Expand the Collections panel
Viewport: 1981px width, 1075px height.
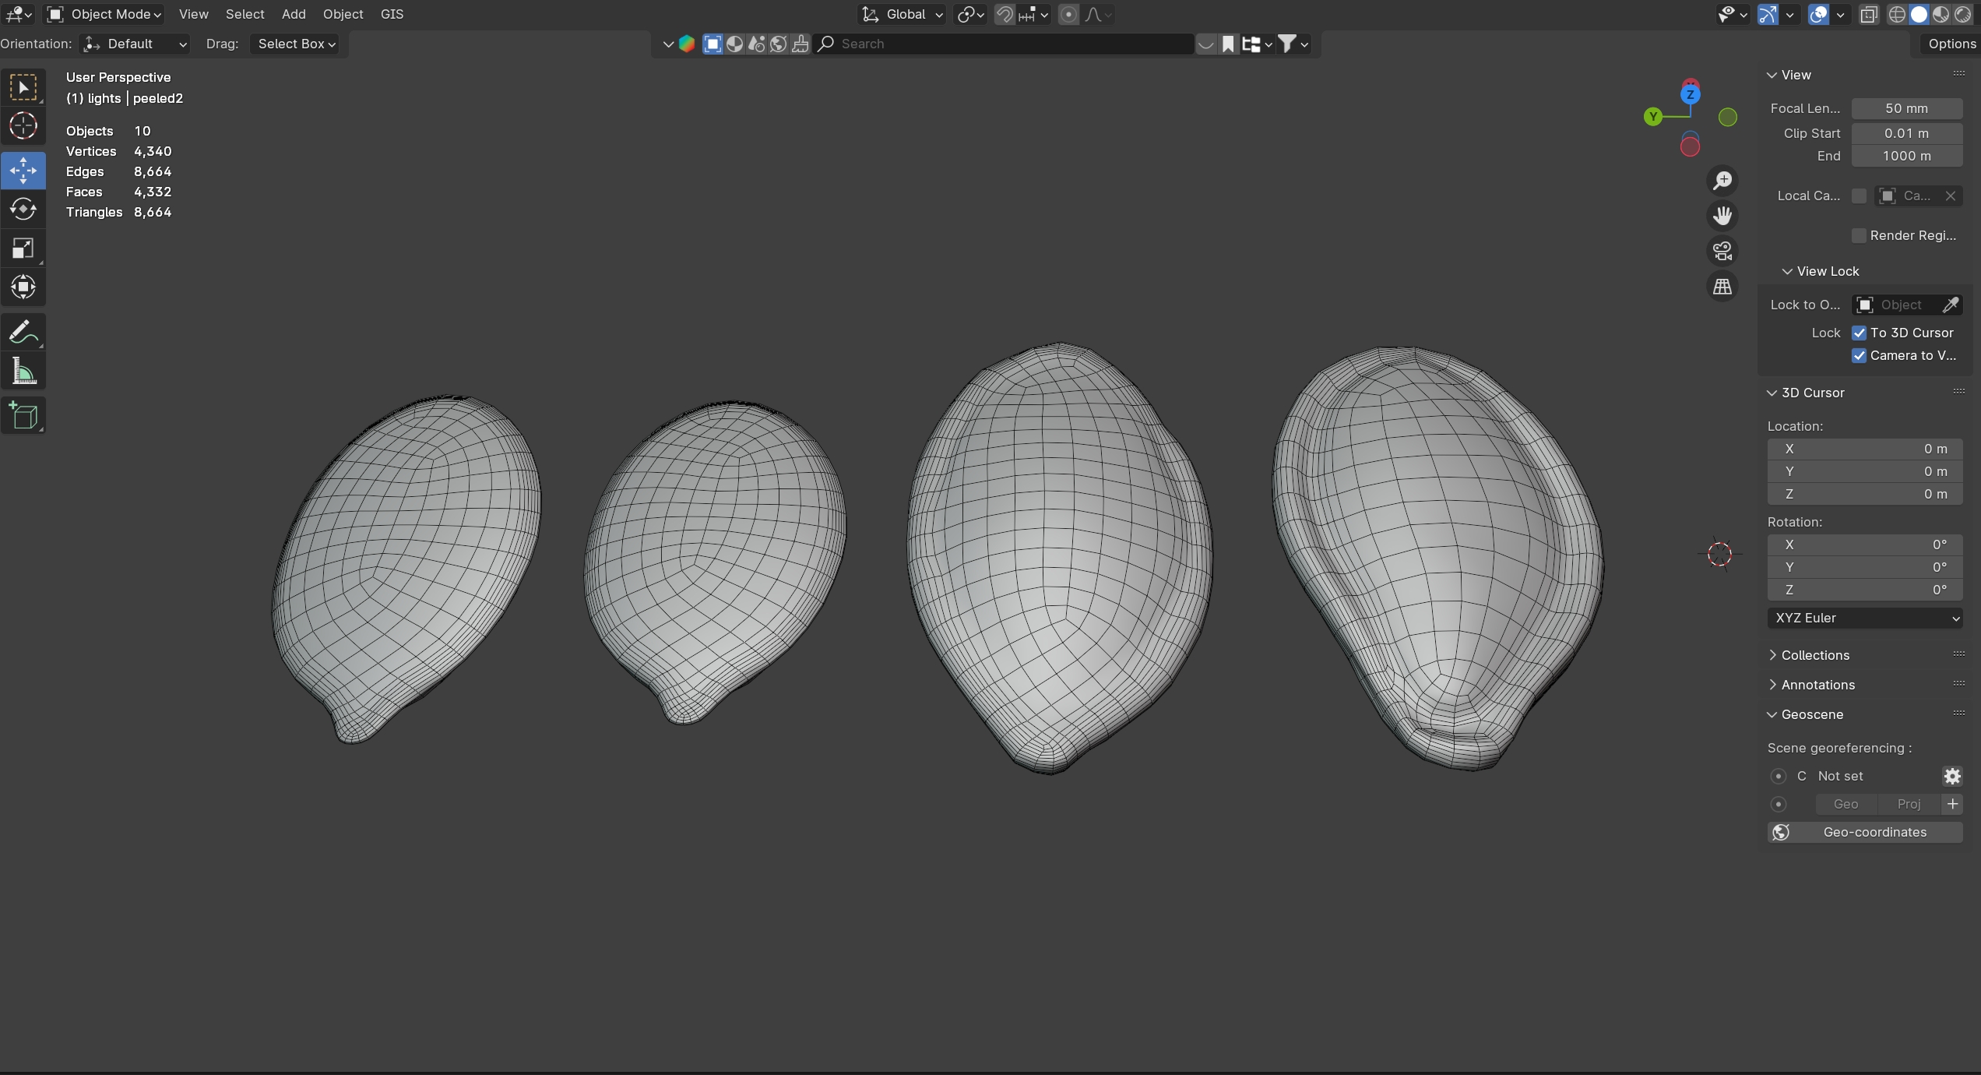pos(1814,655)
